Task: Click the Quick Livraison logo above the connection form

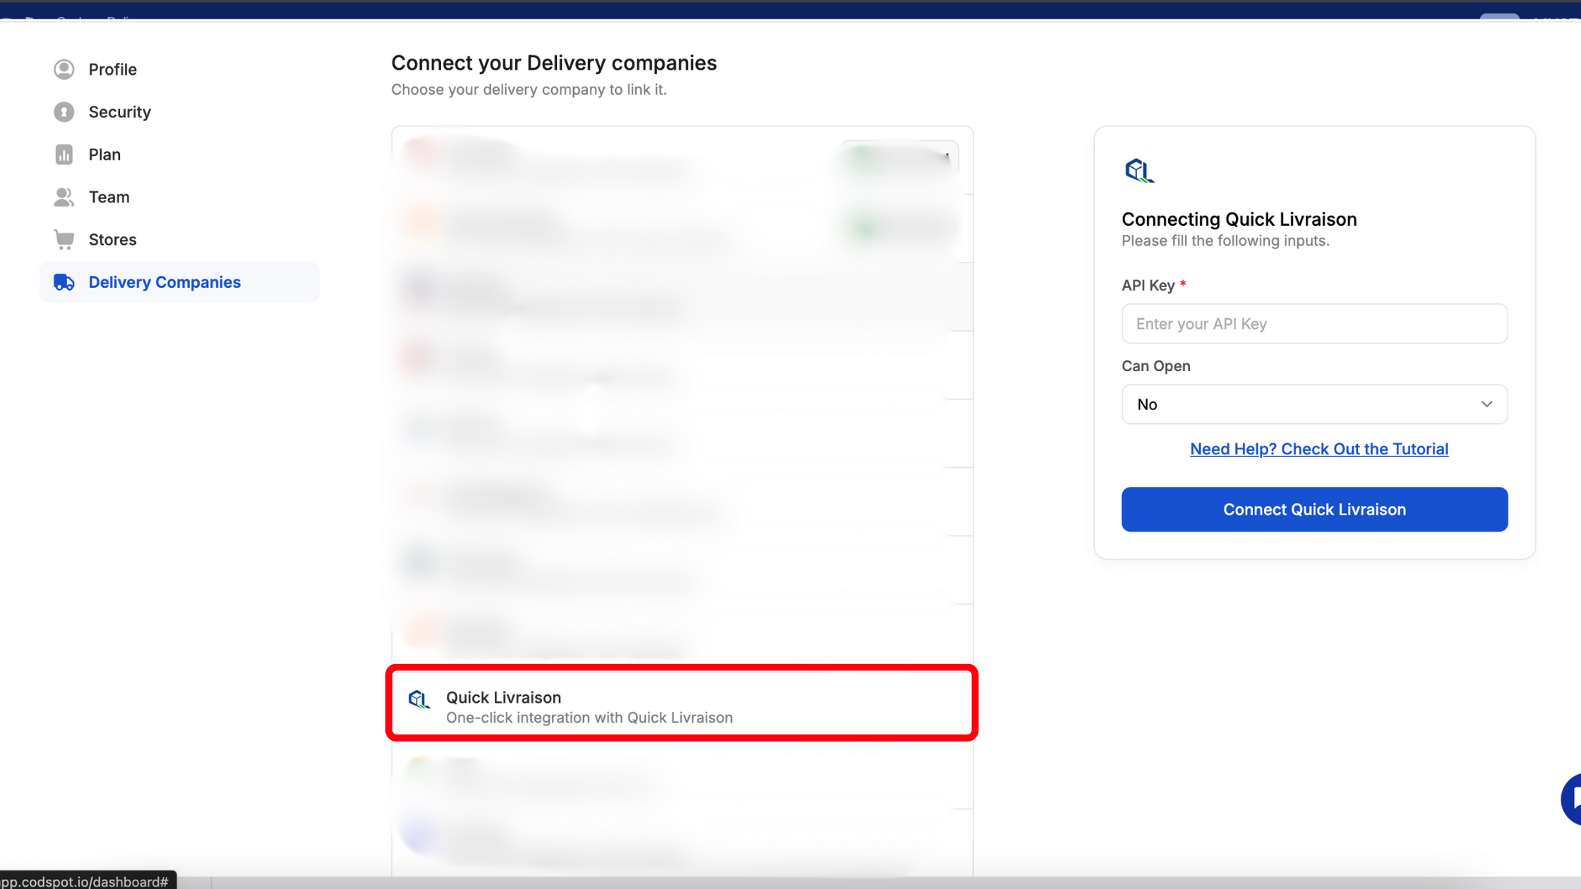Action: click(x=1139, y=170)
